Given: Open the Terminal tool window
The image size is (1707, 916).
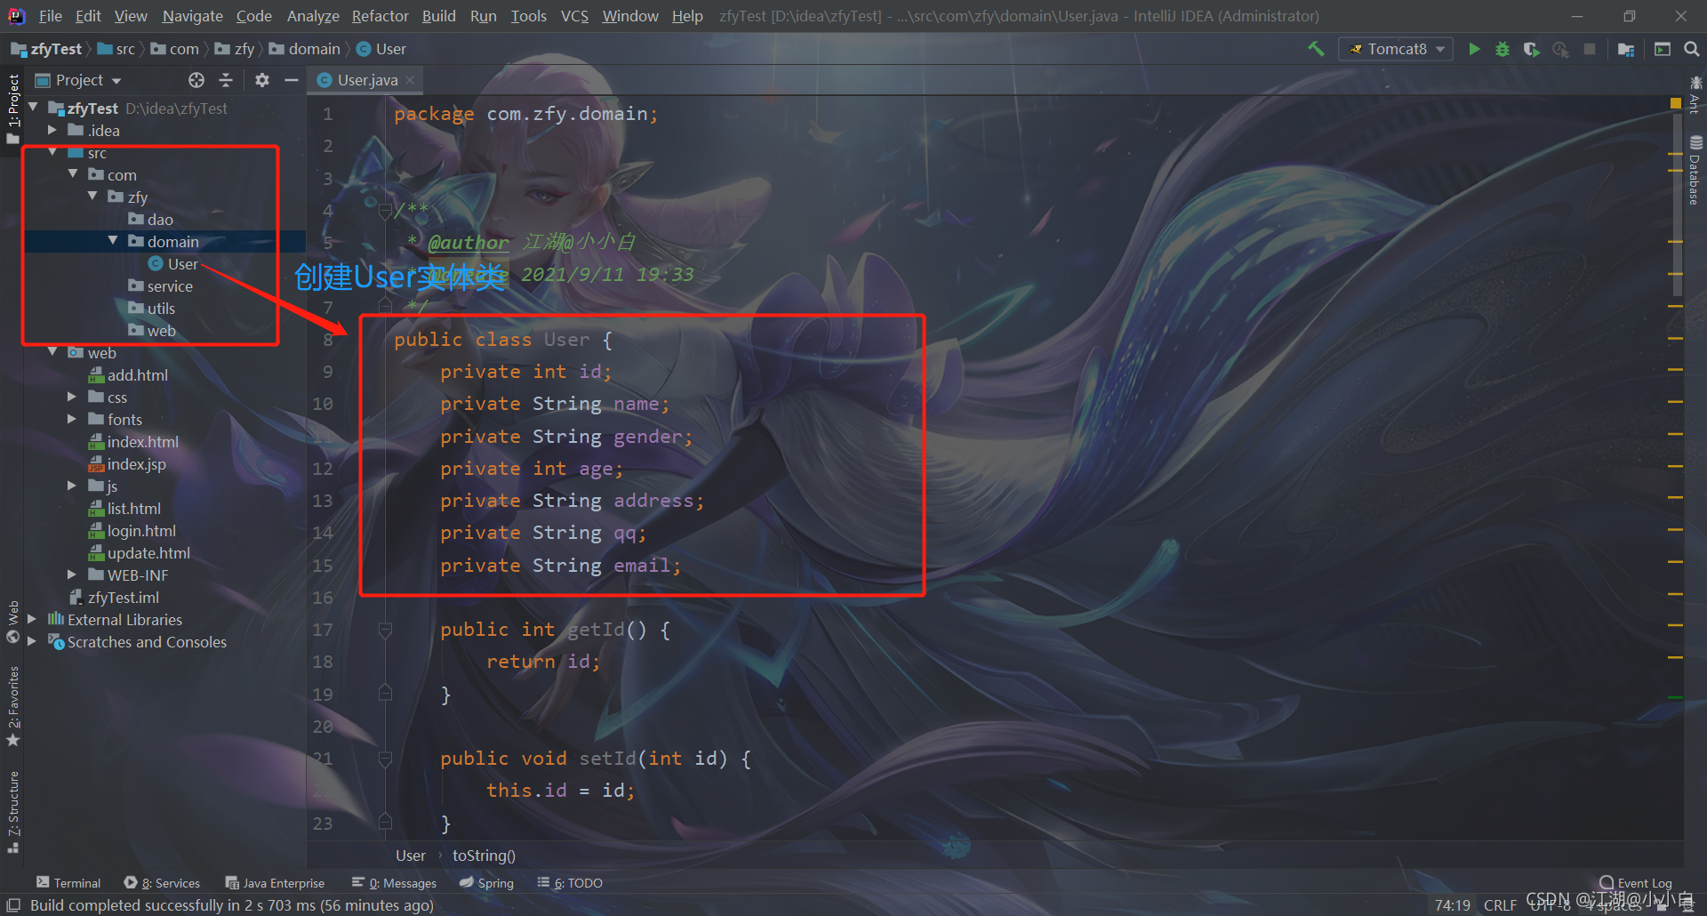Looking at the screenshot, I should click(68, 883).
